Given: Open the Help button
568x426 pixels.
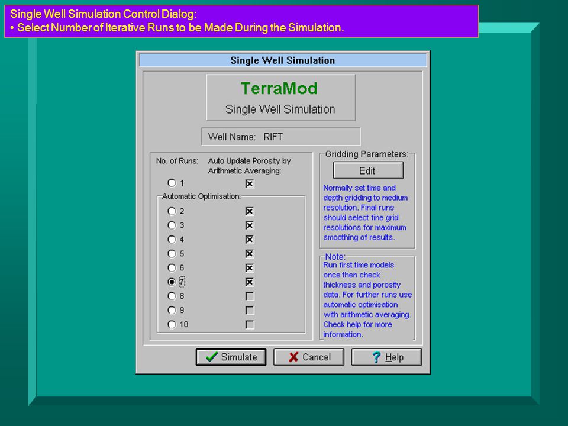Looking at the screenshot, I should click(386, 357).
